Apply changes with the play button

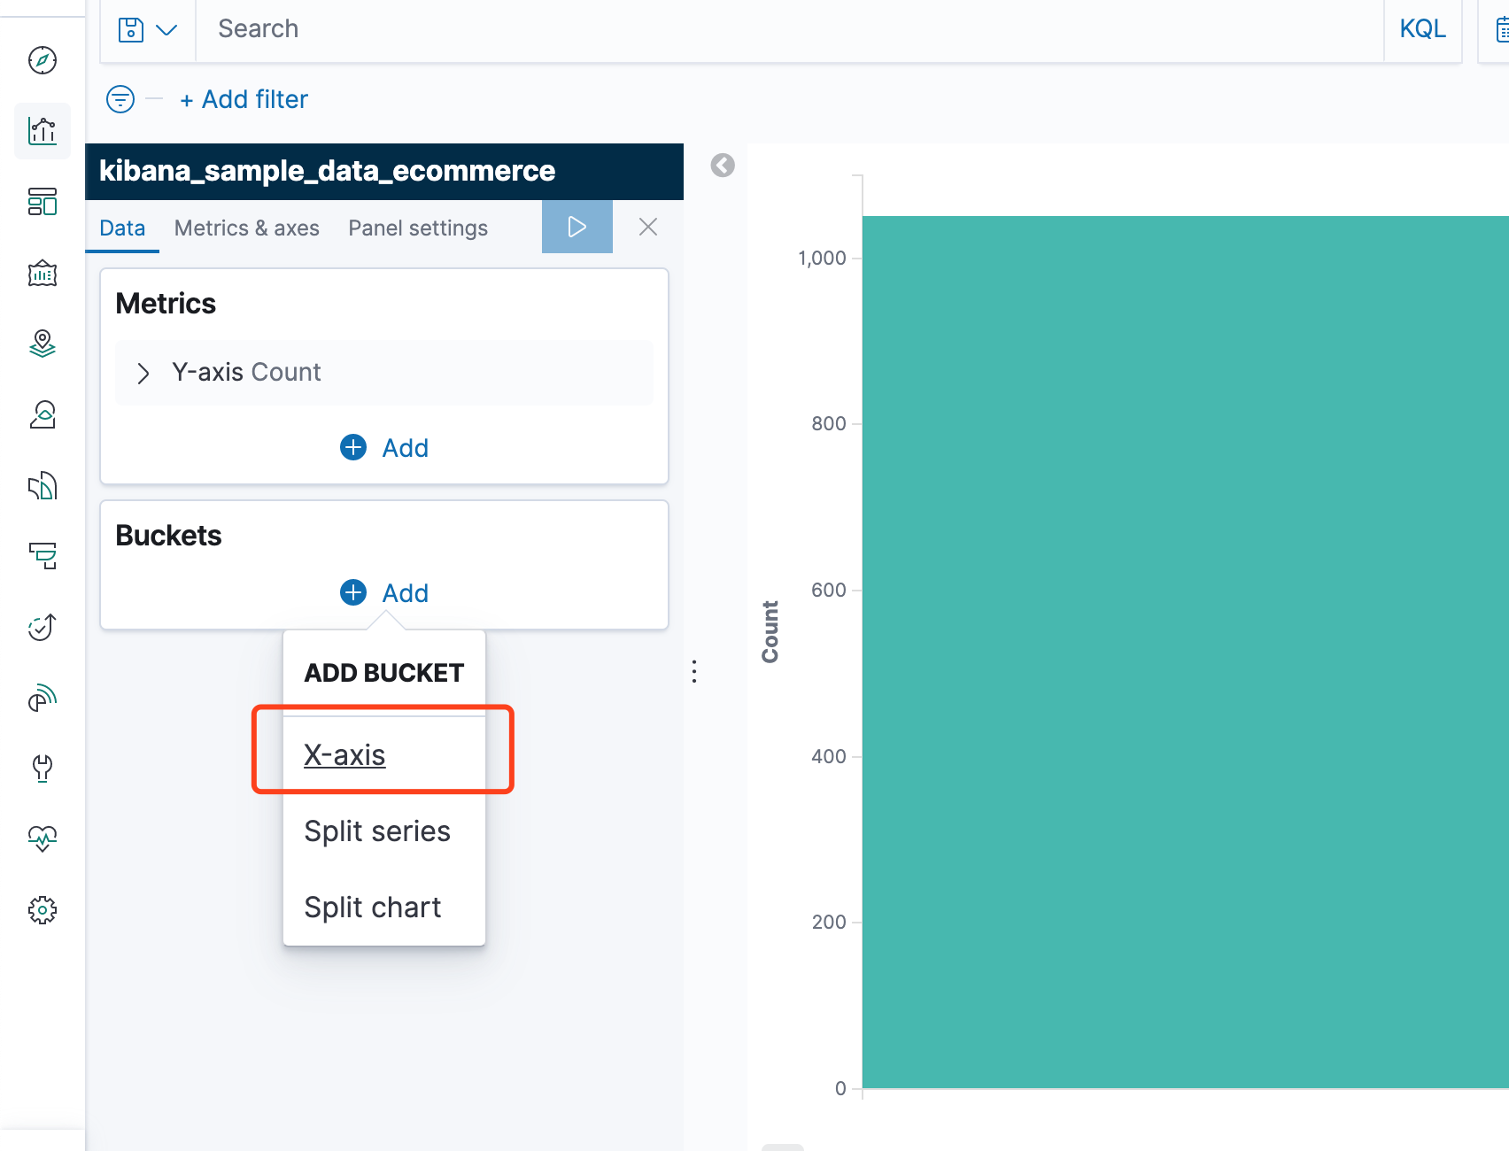(x=577, y=228)
